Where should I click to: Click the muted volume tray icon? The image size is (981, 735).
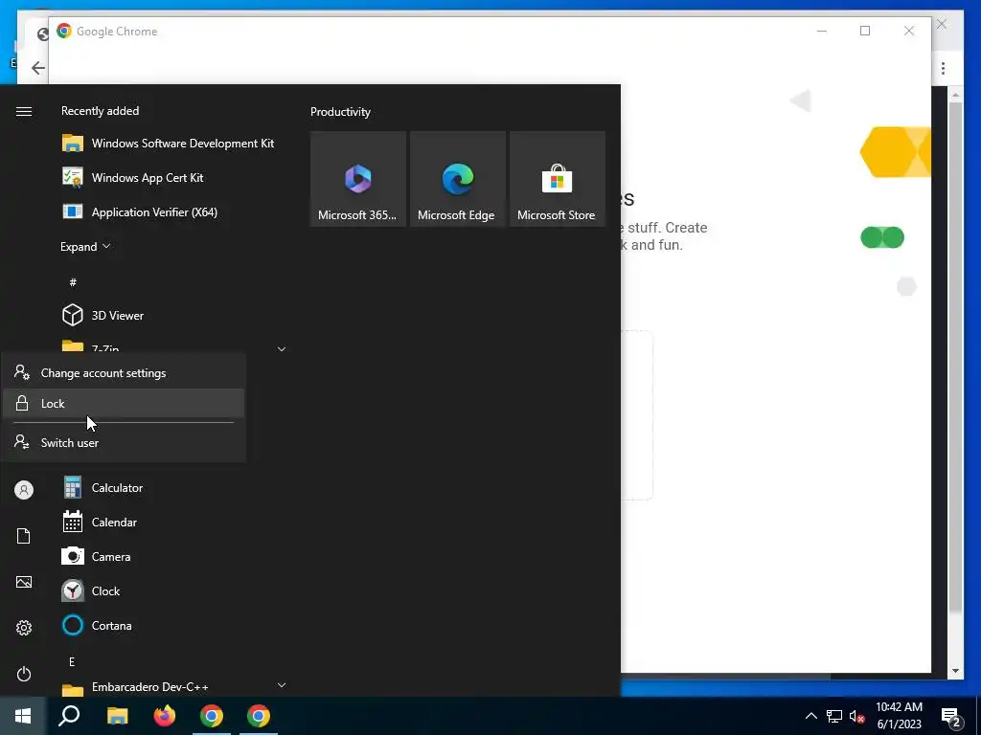tap(857, 716)
